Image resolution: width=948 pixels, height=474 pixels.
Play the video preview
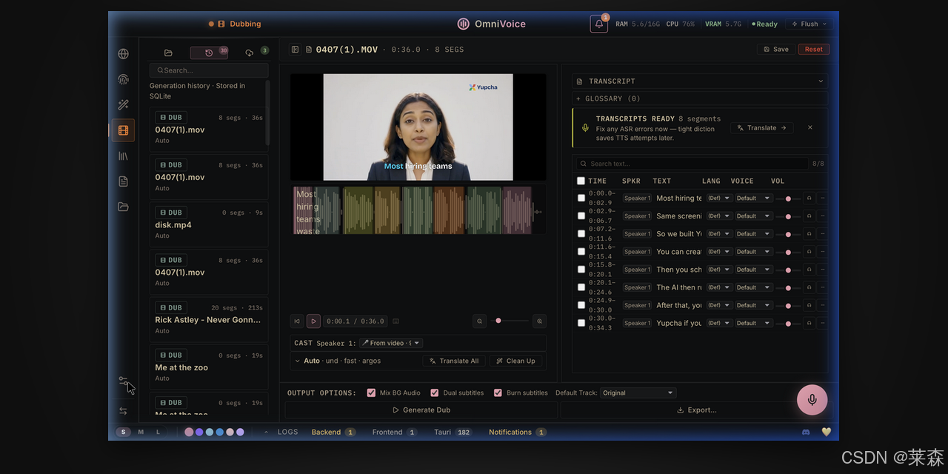(313, 321)
